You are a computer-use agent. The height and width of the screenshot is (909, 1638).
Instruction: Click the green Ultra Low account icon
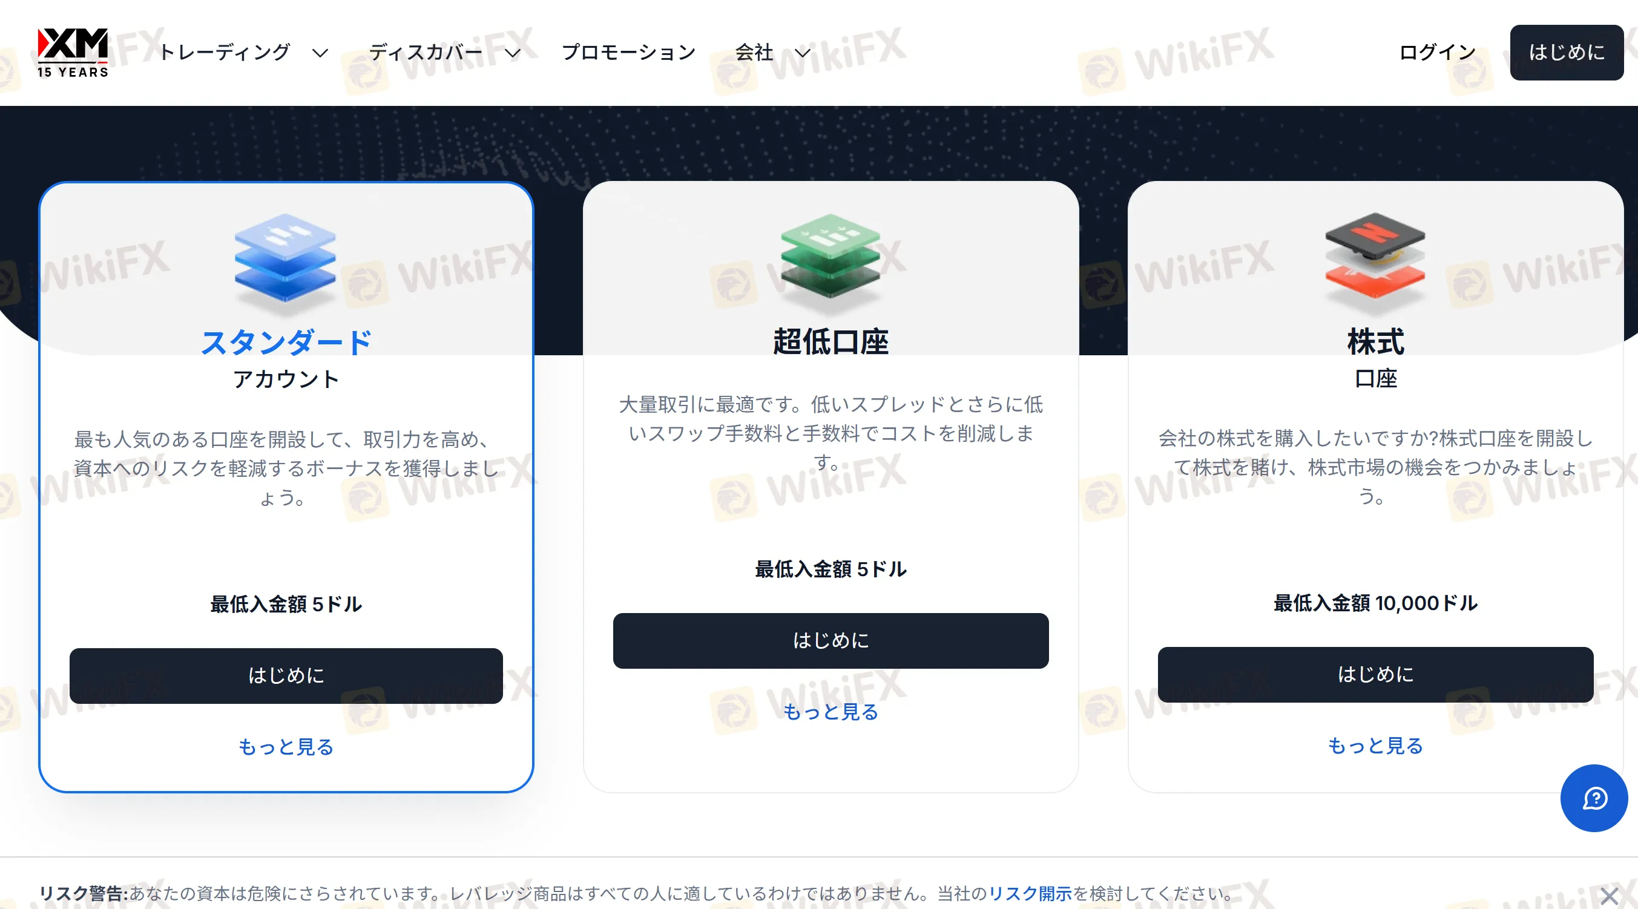click(830, 257)
